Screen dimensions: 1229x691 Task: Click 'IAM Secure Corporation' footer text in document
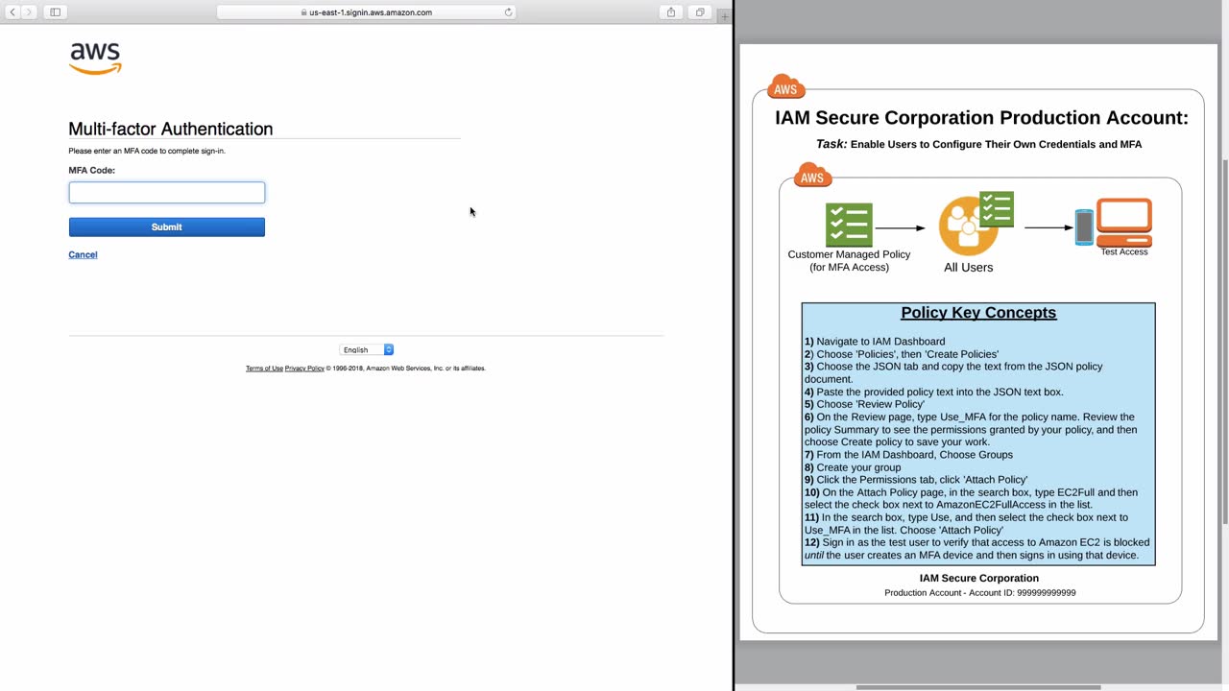coord(979,579)
